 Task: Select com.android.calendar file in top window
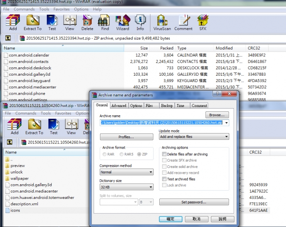(29, 55)
